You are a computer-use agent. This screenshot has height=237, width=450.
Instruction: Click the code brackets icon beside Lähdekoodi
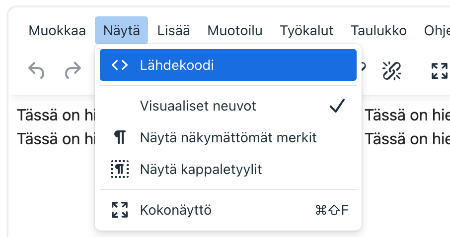(120, 65)
